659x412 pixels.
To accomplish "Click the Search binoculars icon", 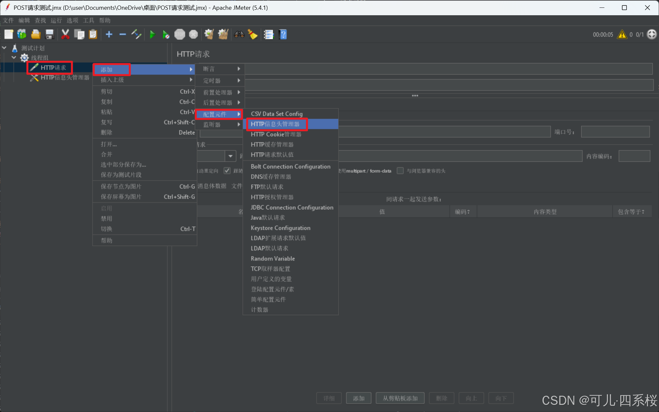I will point(239,34).
